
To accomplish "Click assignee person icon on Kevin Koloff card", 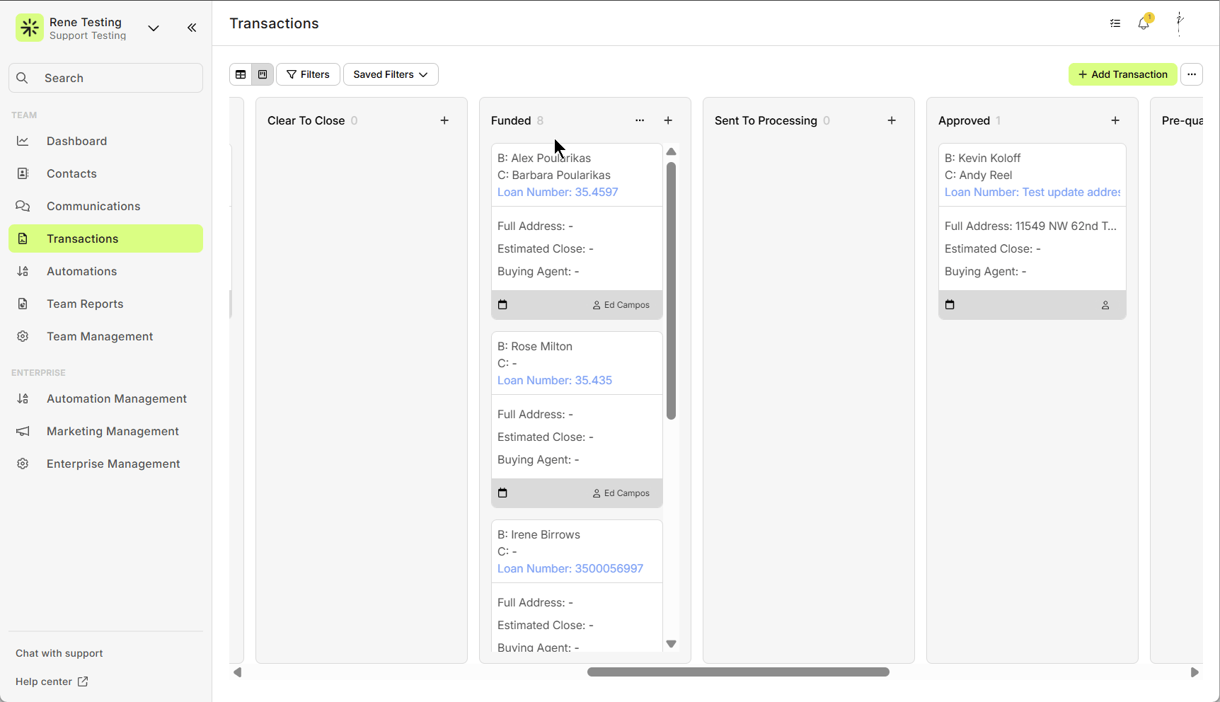I will 1105,305.
